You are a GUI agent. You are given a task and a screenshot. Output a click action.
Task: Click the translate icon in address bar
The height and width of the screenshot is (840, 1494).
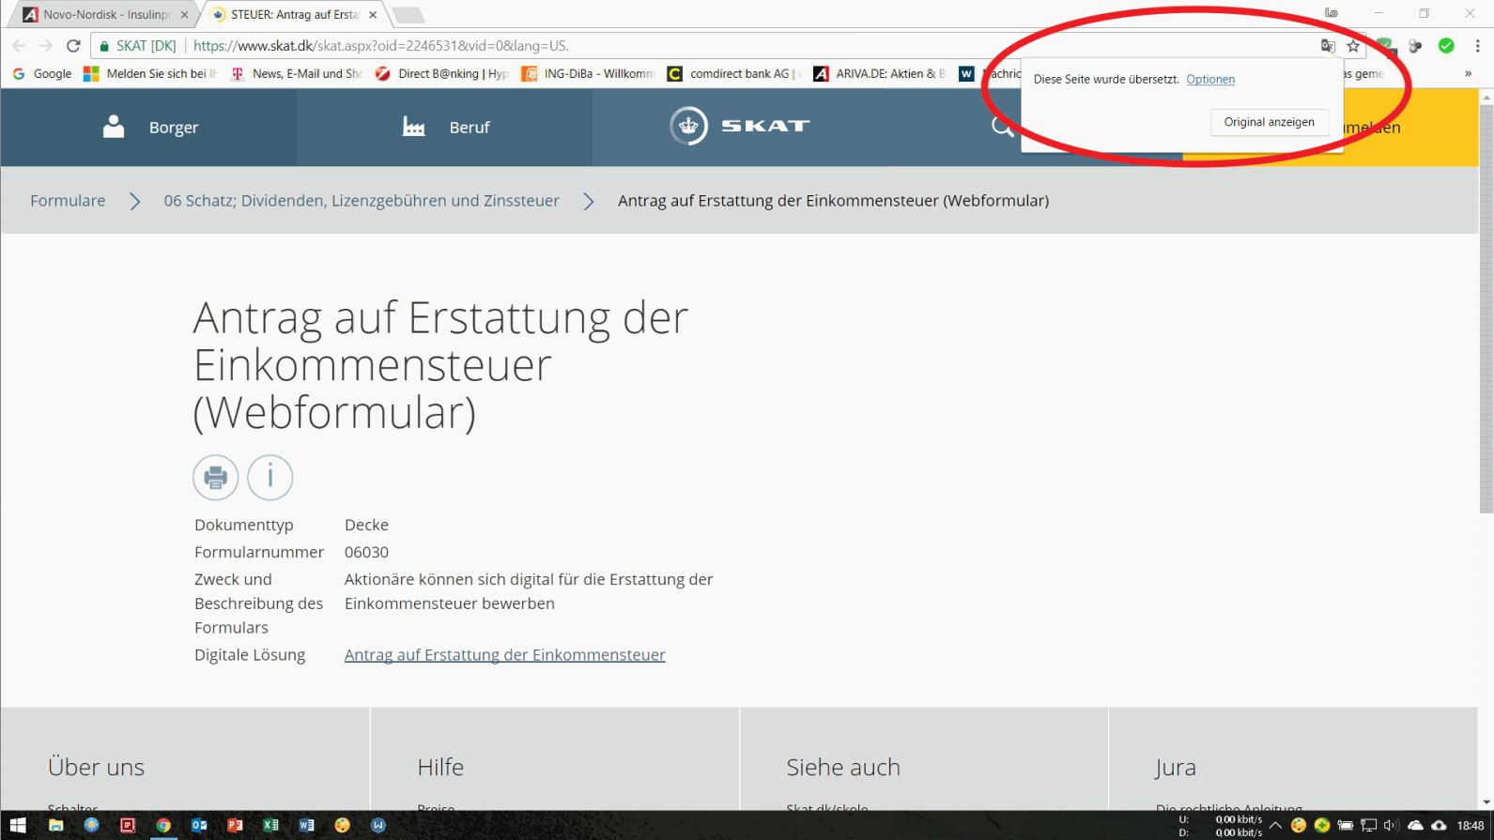(1328, 45)
